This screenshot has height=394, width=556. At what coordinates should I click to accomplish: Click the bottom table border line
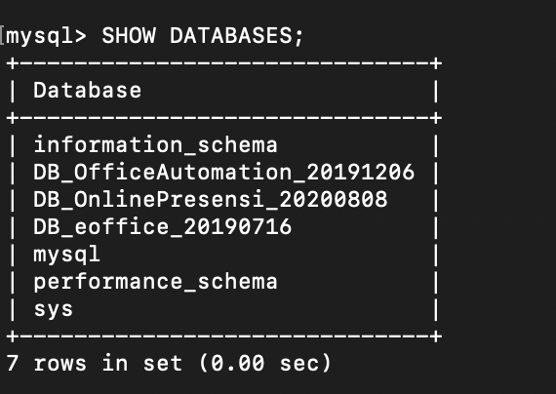click(224, 336)
